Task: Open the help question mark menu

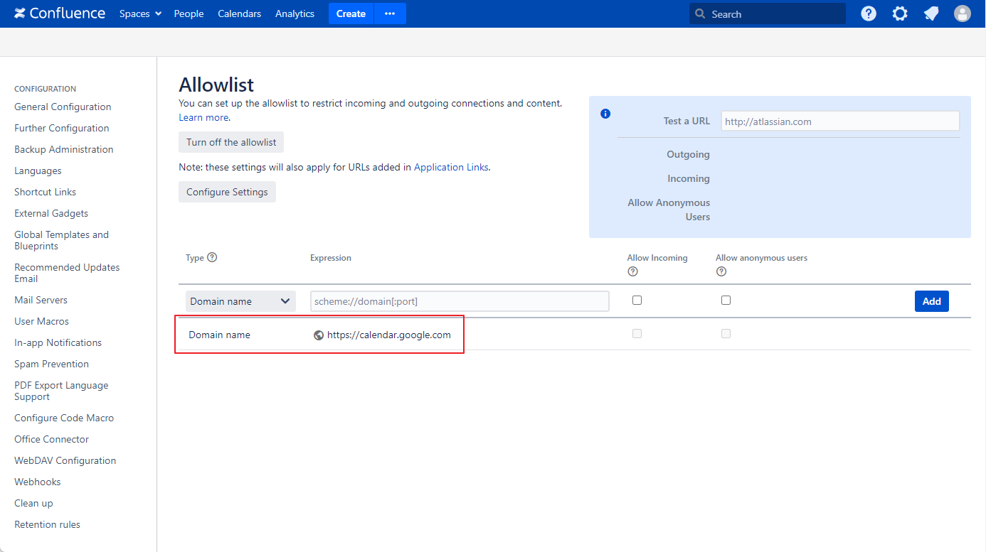Action: pos(869,13)
